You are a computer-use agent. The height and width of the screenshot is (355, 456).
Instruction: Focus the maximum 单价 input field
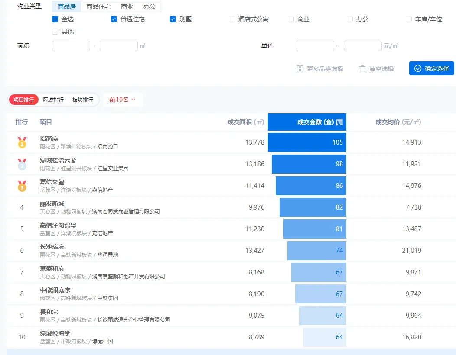click(x=363, y=46)
